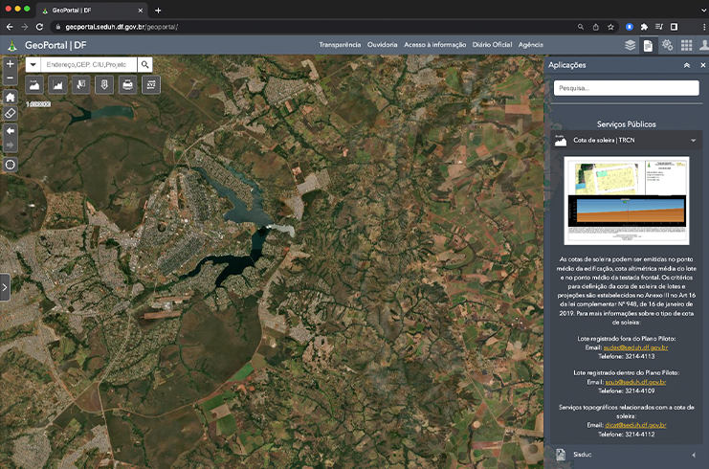This screenshot has height=469, width=709.
Task: Open the XYZ coordinates tool
Action: [x=150, y=85]
